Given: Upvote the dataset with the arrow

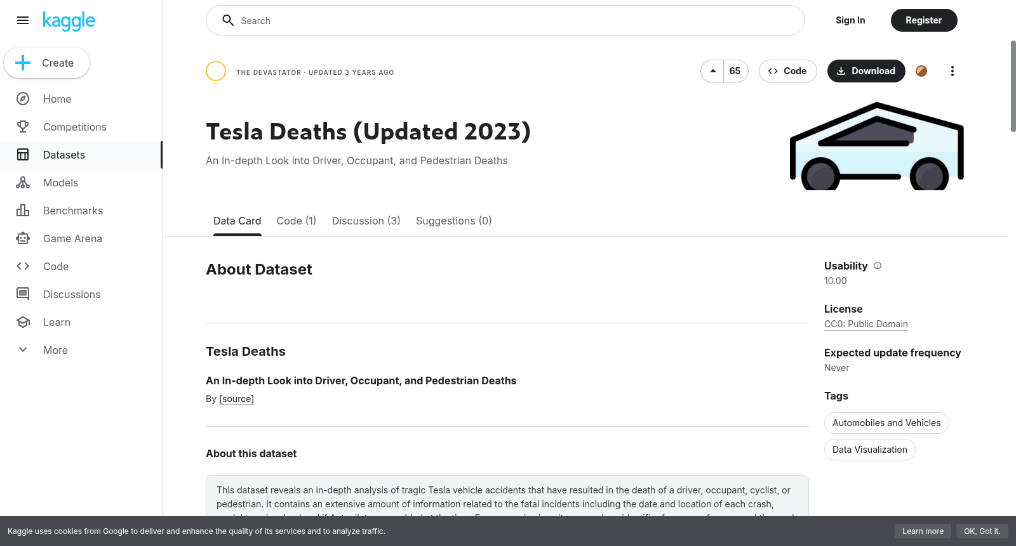Looking at the screenshot, I should point(712,71).
